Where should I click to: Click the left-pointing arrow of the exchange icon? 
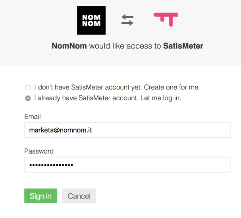click(127, 17)
